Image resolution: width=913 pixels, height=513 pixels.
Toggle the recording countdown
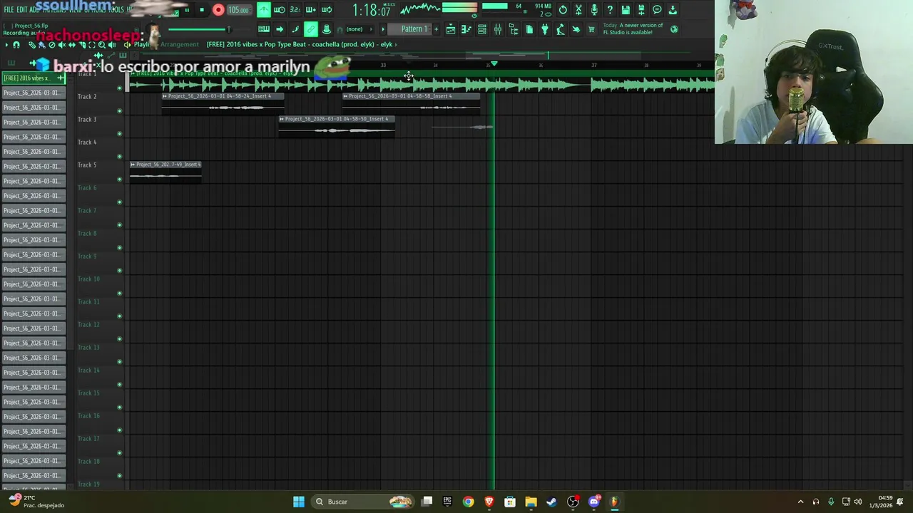(295, 10)
